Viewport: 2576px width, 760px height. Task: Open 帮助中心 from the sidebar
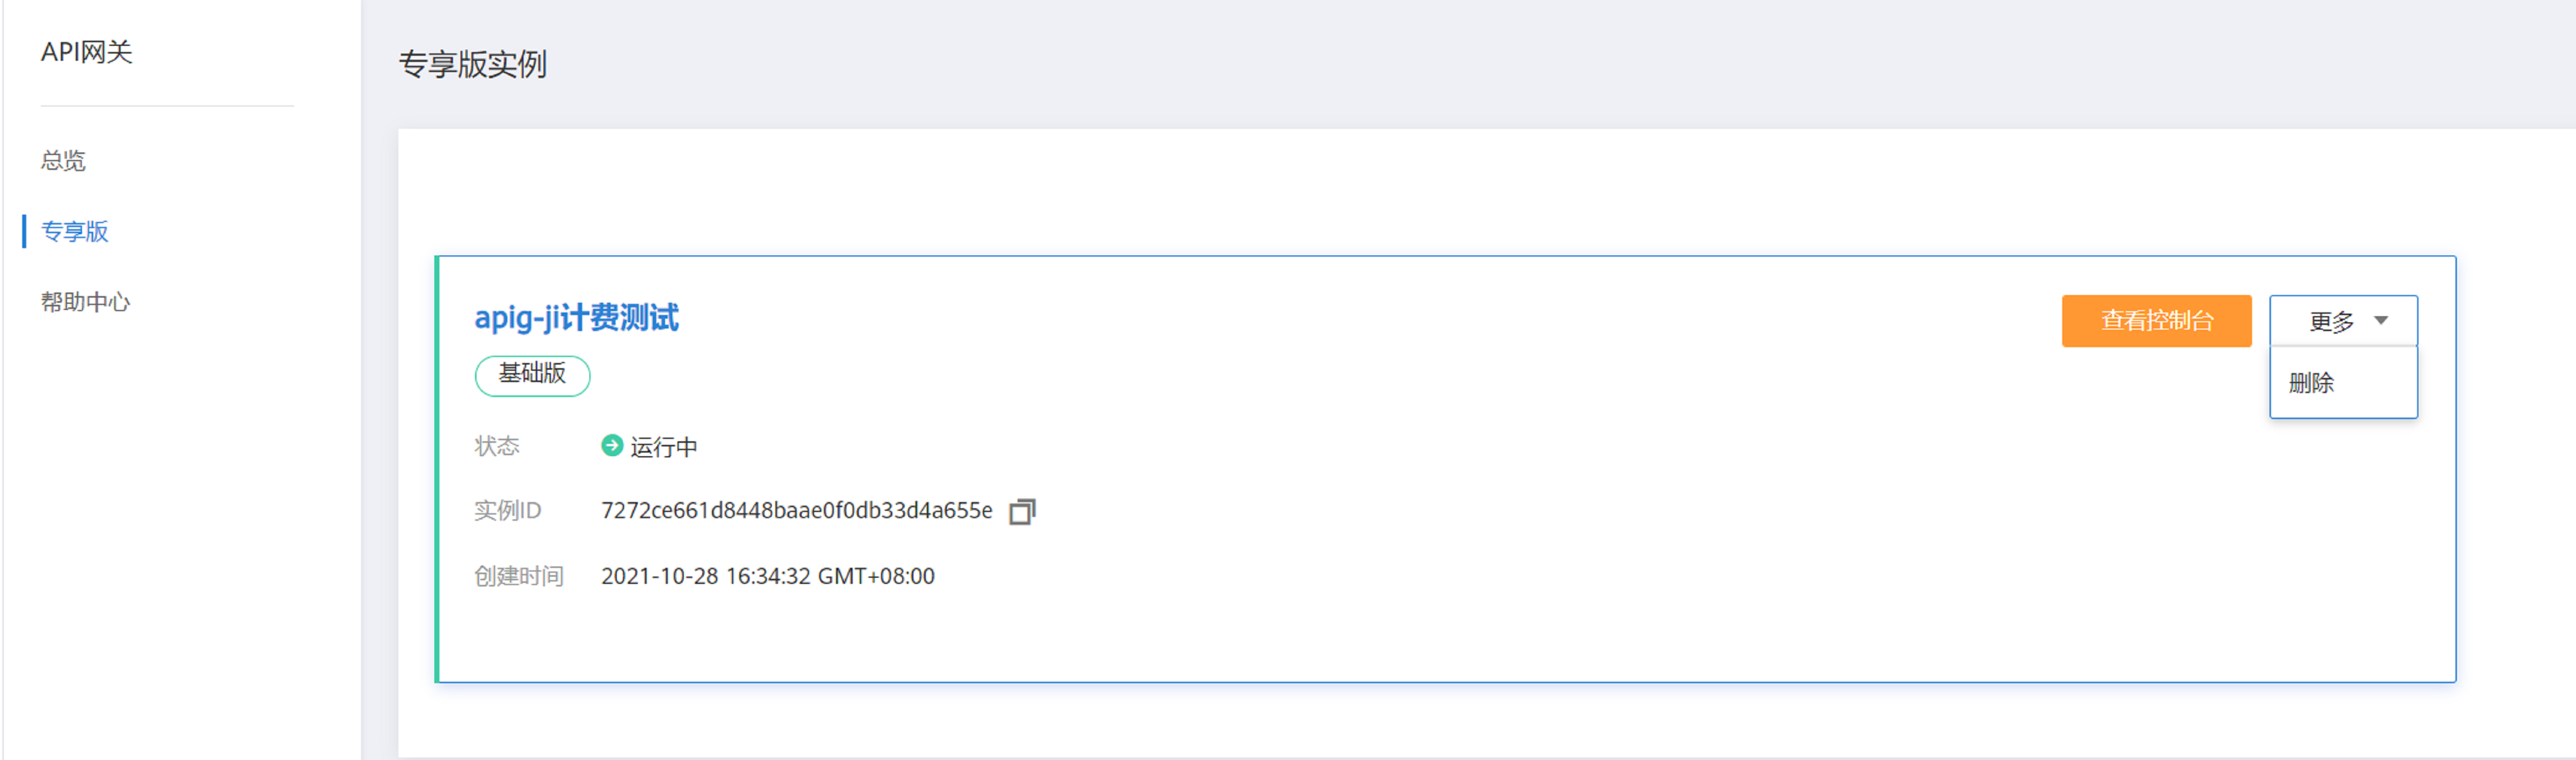click(86, 302)
